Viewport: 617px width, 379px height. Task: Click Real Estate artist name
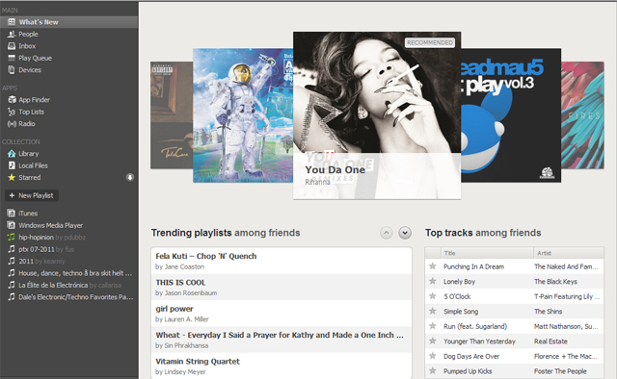[x=550, y=341]
